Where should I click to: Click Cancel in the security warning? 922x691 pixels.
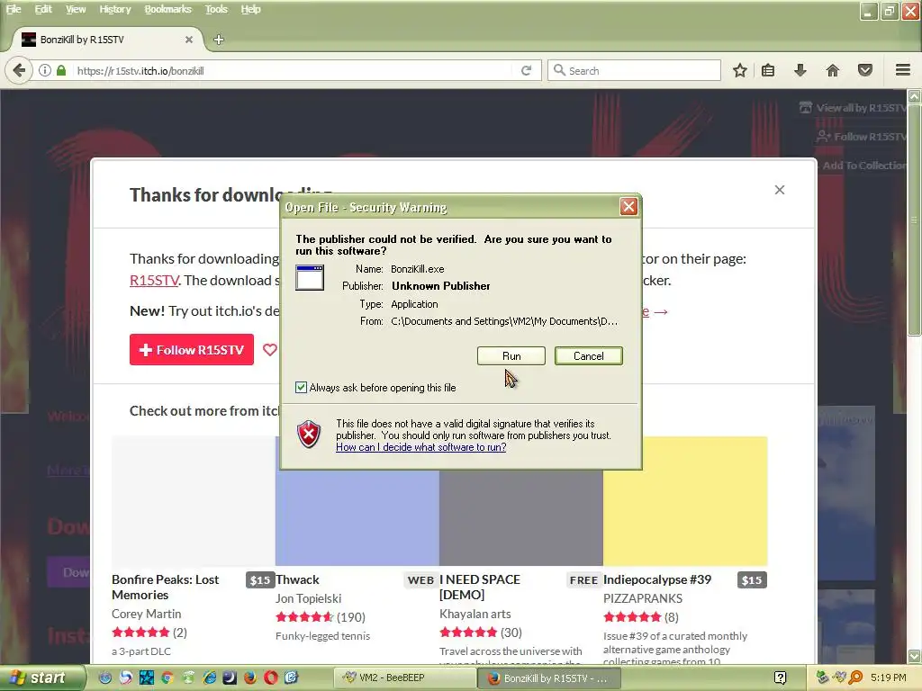click(589, 355)
